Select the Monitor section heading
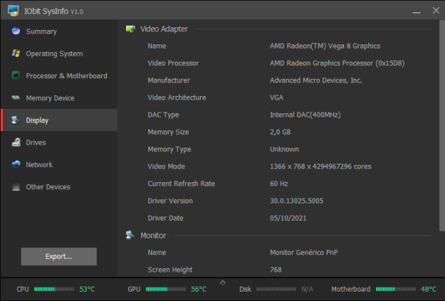445x301 pixels. pyautogui.click(x=153, y=235)
